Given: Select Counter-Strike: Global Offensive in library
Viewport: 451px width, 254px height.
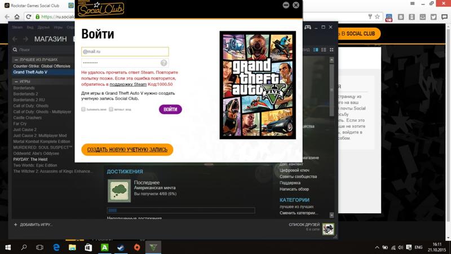Looking at the screenshot, I should [x=42, y=66].
